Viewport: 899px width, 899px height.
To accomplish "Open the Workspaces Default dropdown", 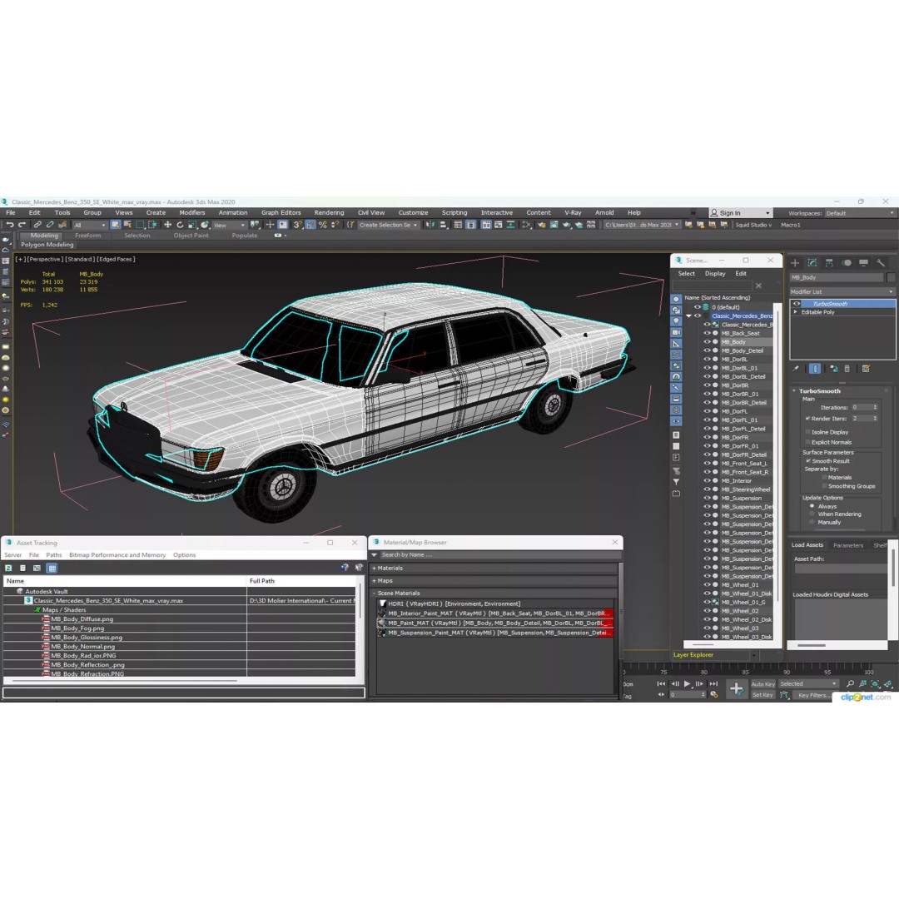I will [859, 213].
